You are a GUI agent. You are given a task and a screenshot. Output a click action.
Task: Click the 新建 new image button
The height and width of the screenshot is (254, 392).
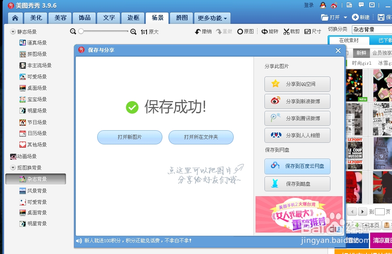coord(360,17)
